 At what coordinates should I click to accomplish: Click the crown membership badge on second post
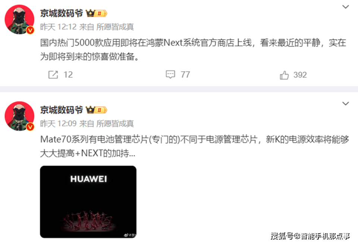click(96, 110)
